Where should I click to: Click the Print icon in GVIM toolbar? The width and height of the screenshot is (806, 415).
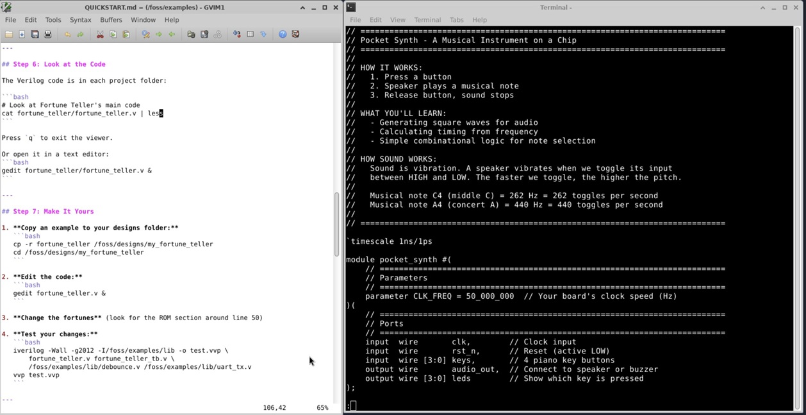click(x=48, y=35)
